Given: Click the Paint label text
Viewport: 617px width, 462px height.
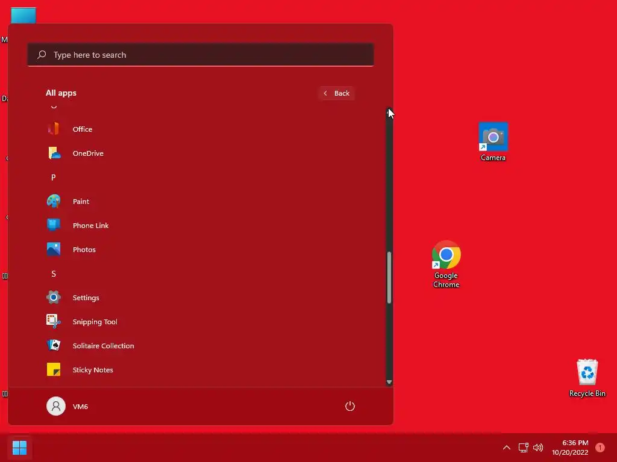Looking at the screenshot, I should click(81, 201).
